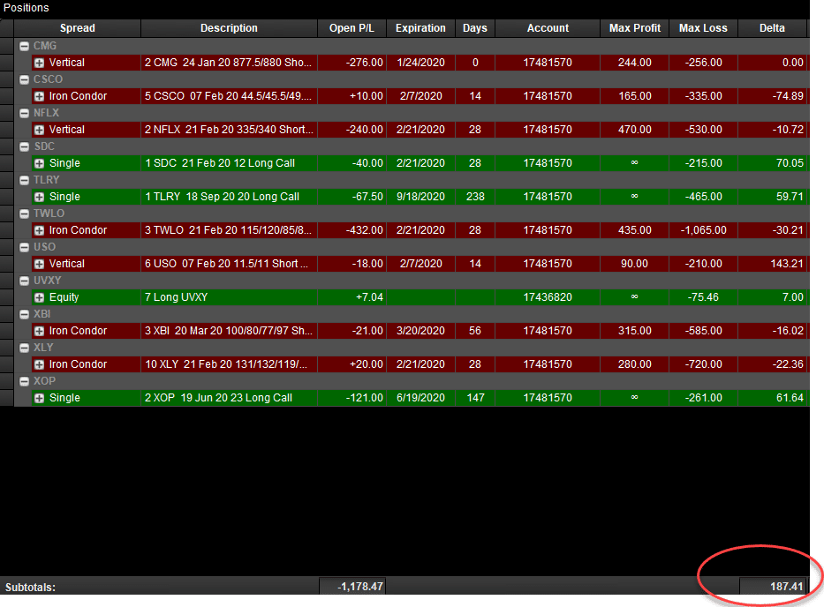The width and height of the screenshot is (824, 607).
Task: Select the 1 TLRY 18 Sep Long Call description
Action: pos(229,197)
